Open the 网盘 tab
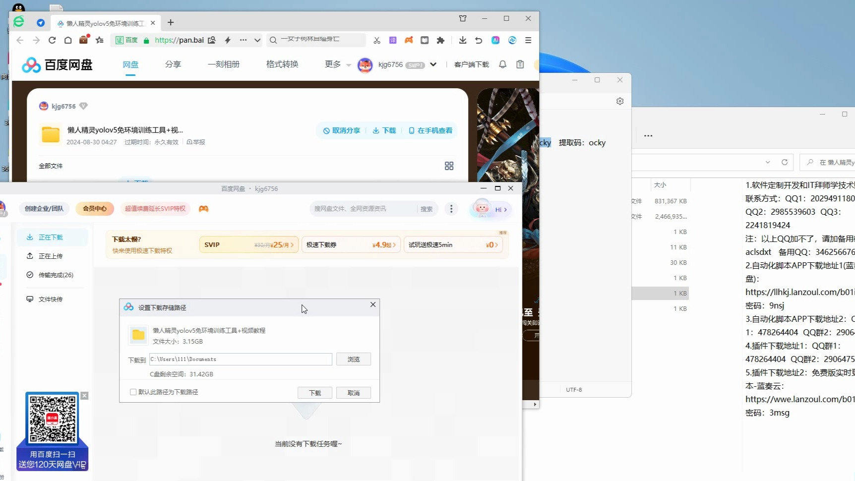This screenshot has width=855, height=481. [x=130, y=64]
